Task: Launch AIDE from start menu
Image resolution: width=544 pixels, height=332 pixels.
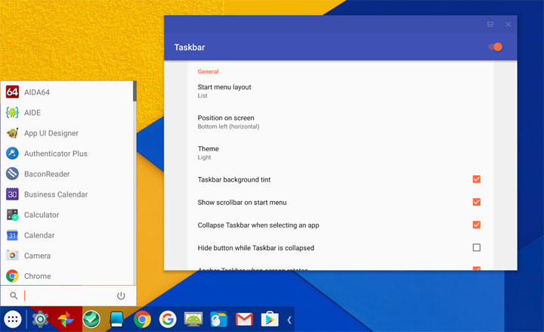Action: pyautogui.click(x=68, y=113)
